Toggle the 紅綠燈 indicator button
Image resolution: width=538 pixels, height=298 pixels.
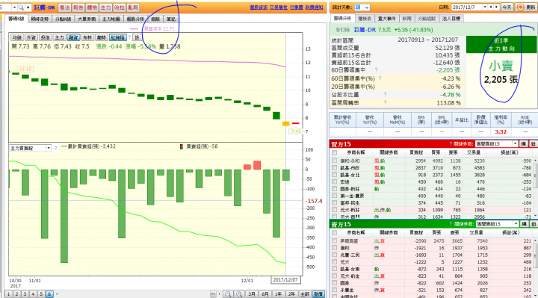point(117,37)
